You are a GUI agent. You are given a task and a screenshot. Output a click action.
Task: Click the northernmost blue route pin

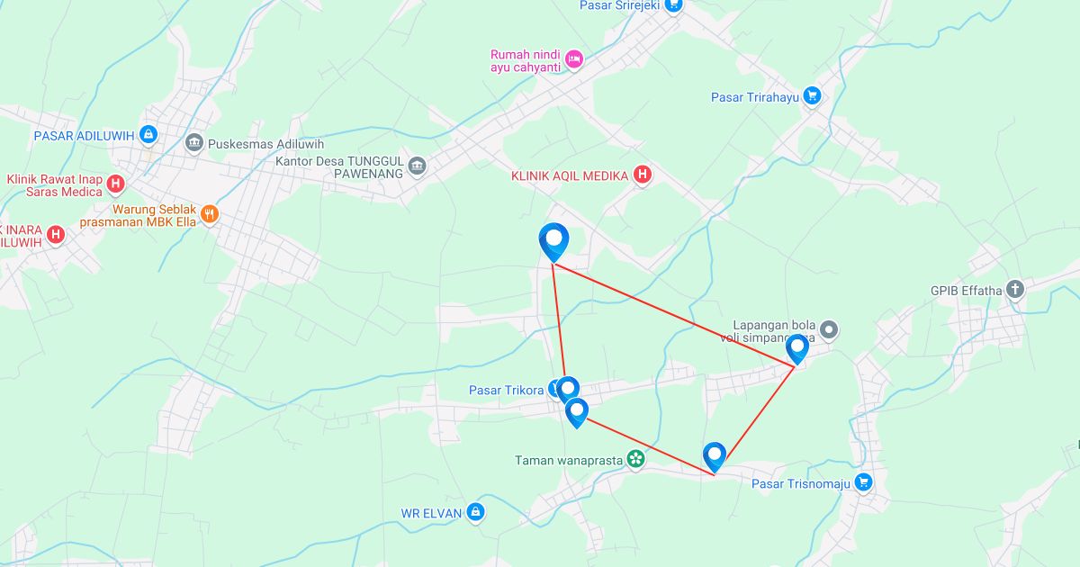coord(553,241)
